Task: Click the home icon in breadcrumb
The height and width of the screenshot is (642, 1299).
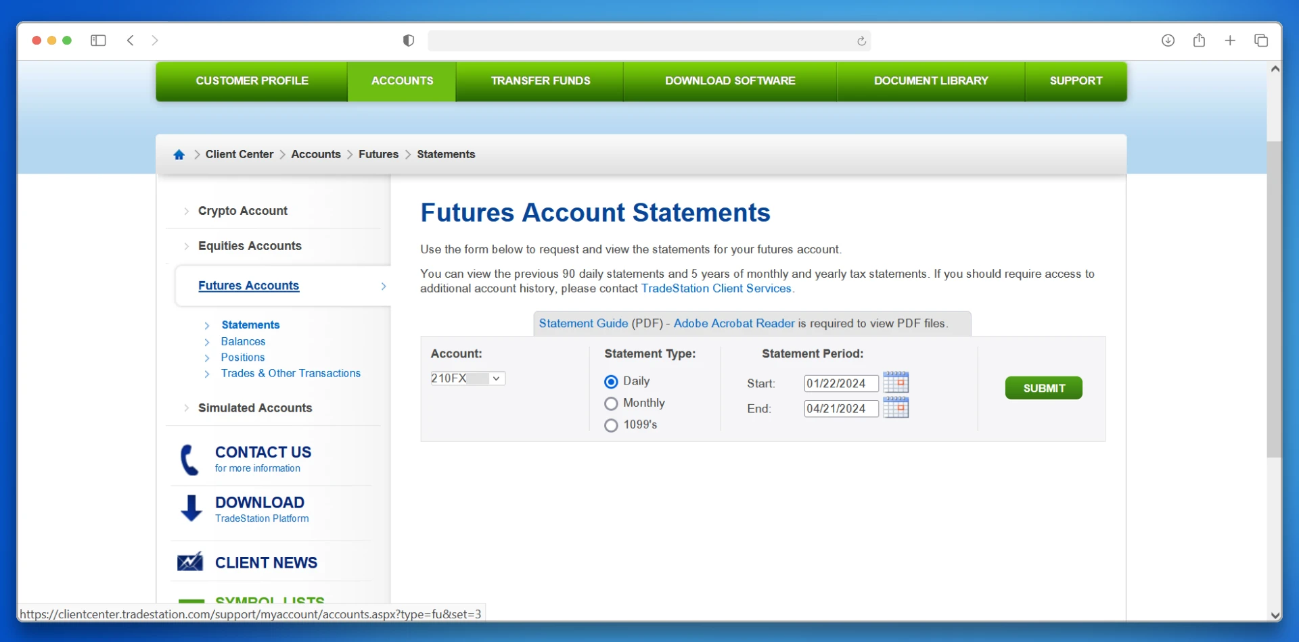Action: point(179,155)
